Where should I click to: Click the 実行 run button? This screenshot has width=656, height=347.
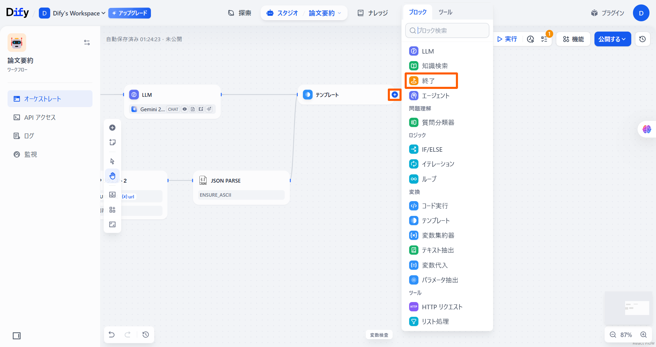507,39
